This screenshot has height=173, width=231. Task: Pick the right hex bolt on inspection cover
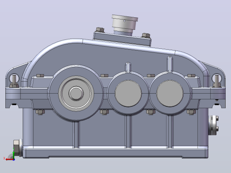click(146, 35)
